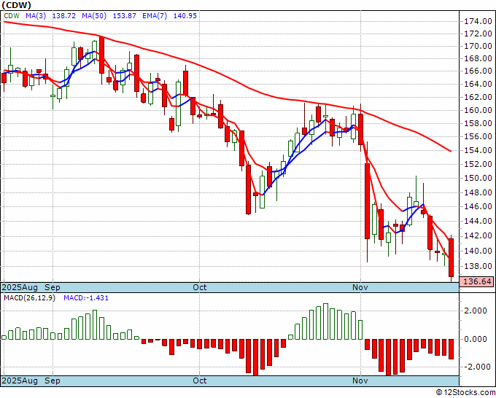
Task: Click the MACD:-1.431 value readout
Action: pyautogui.click(x=86, y=298)
